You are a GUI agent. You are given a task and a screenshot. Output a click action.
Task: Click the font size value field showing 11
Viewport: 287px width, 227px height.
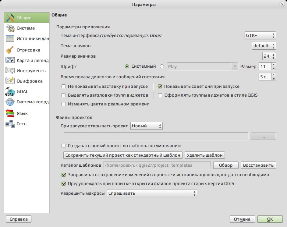[265, 66]
